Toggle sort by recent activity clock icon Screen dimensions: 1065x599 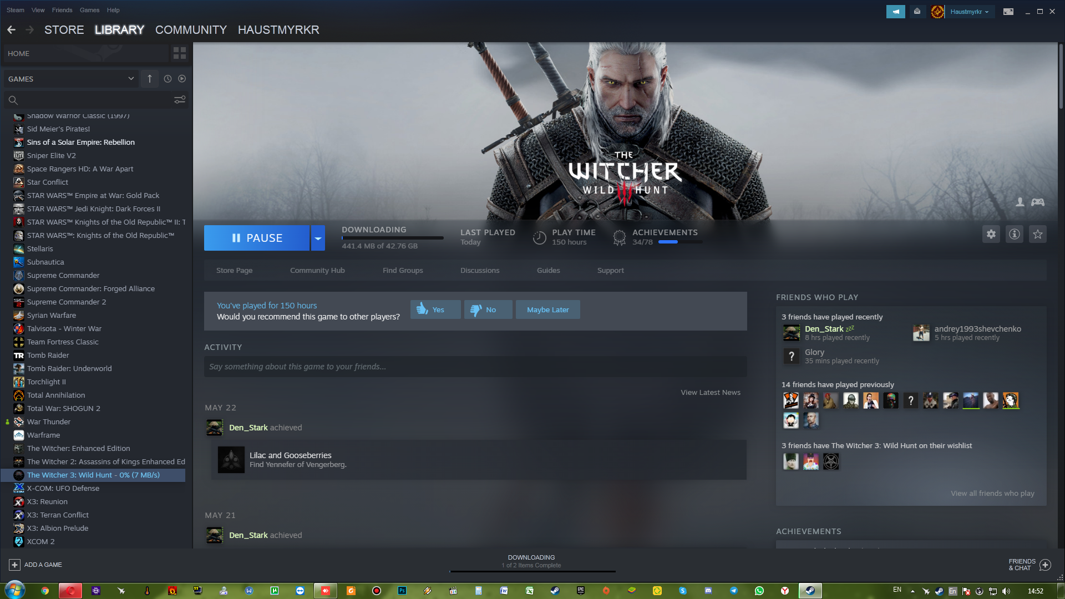coord(168,79)
